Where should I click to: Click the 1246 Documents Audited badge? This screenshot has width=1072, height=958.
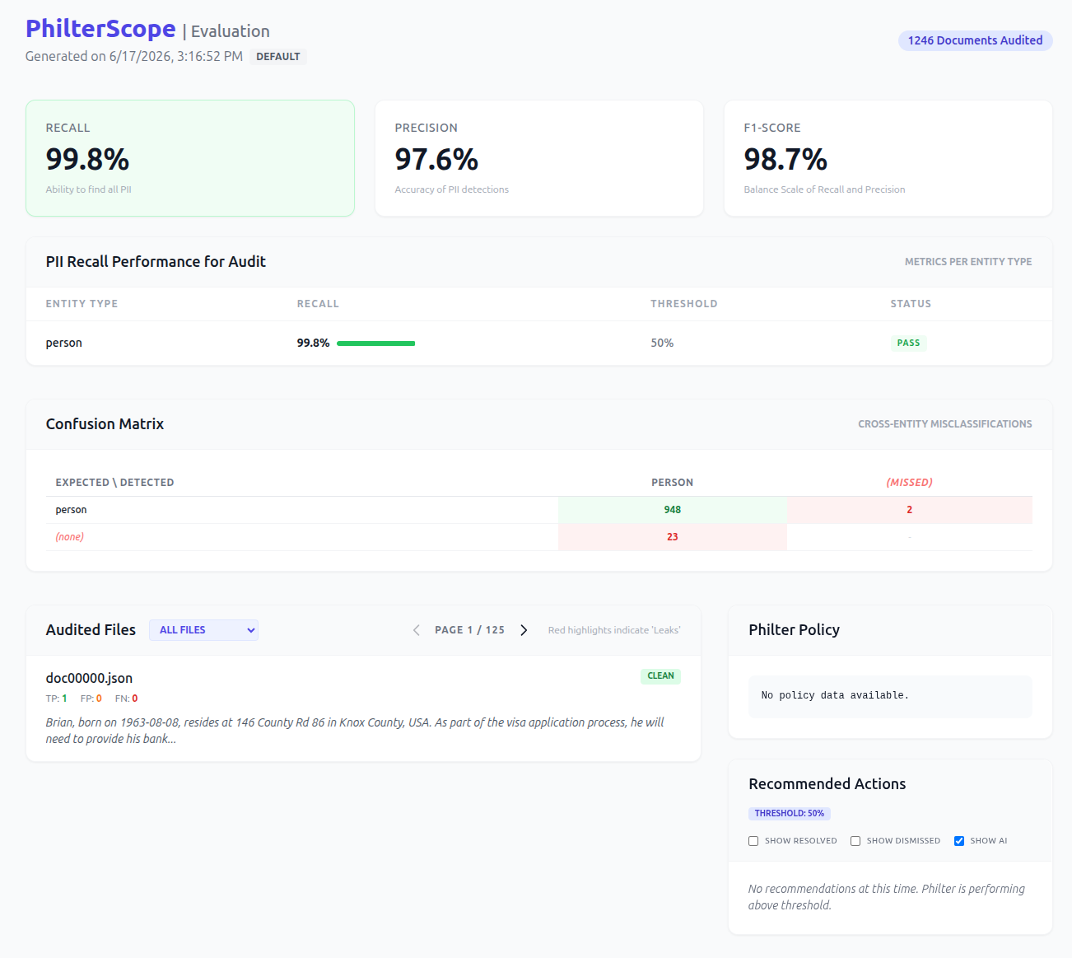(x=975, y=40)
